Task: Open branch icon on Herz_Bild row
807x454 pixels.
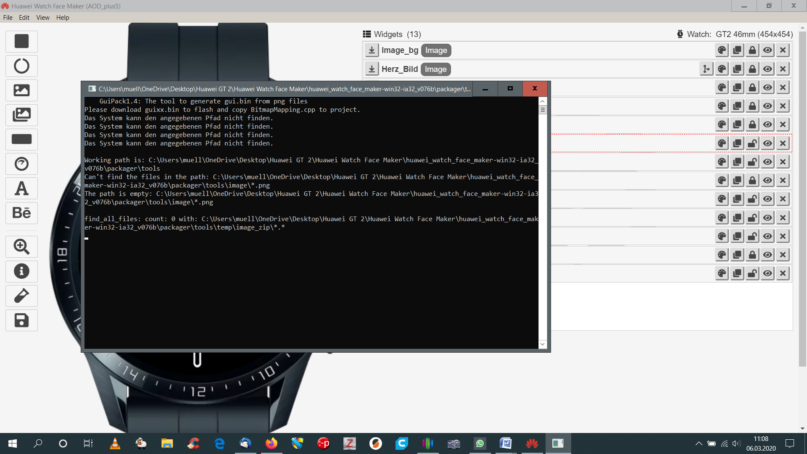Action: 707,69
